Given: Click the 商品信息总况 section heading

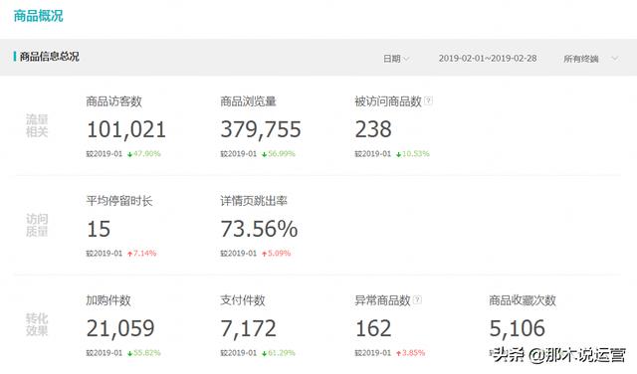Looking at the screenshot, I should [x=49, y=57].
